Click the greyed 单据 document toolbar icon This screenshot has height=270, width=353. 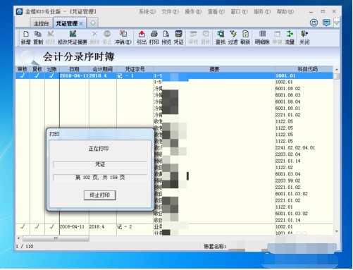277,37
